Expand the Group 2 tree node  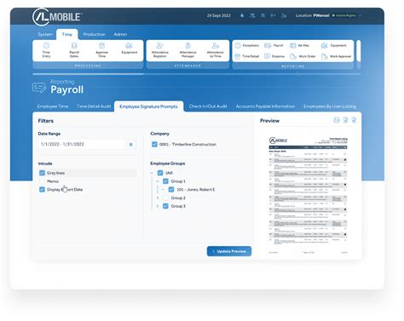point(158,198)
